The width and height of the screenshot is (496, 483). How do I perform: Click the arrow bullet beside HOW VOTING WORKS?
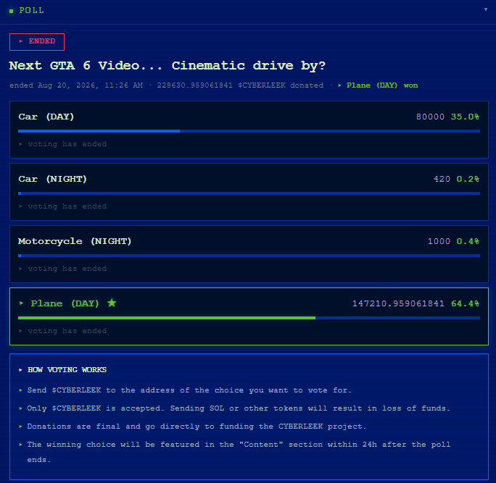click(20, 370)
